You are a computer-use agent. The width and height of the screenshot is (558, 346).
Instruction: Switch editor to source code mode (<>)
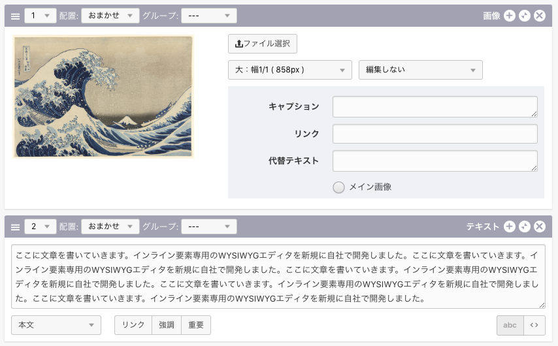click(x=534, y=325)
